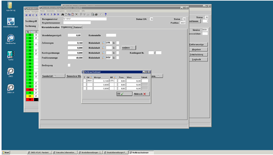This screenshot has width=273, height=155.
Task: Confirm with the OK button
Action: (124, 94)
